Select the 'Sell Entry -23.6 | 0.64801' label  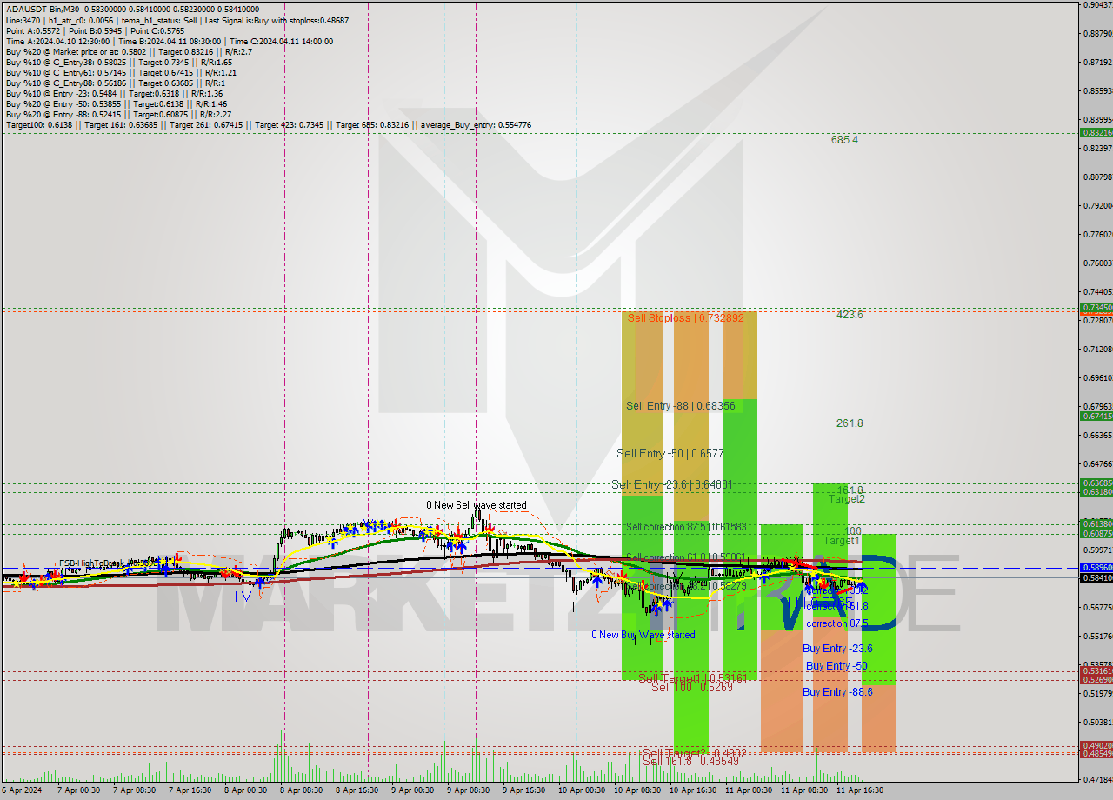[x=672, y=484]
